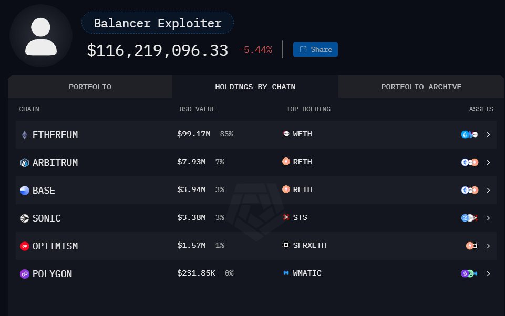The image size is (505, 316).
Task: Click the Polygon chain logo icon
Action: click(24, 274)
